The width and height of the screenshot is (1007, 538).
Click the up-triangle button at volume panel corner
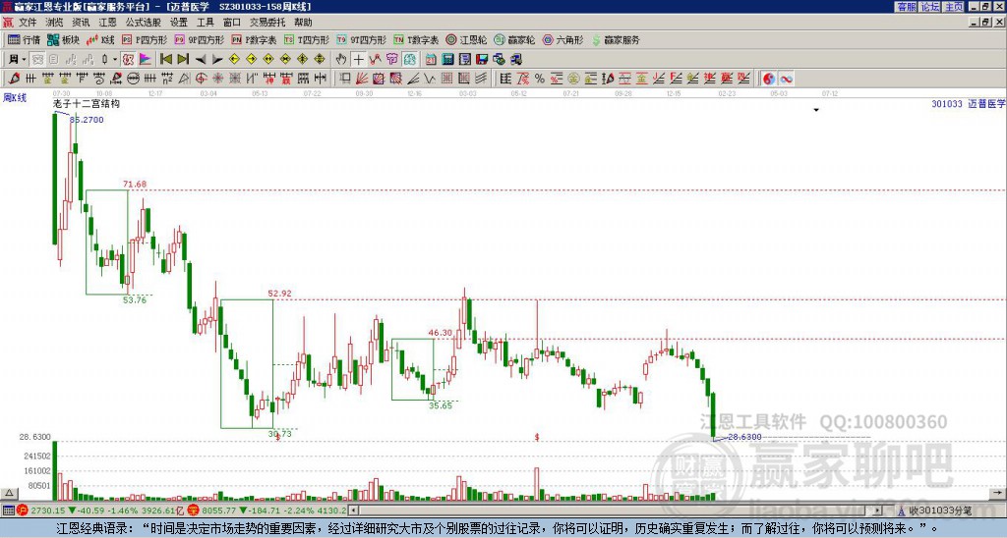(9, 494)
